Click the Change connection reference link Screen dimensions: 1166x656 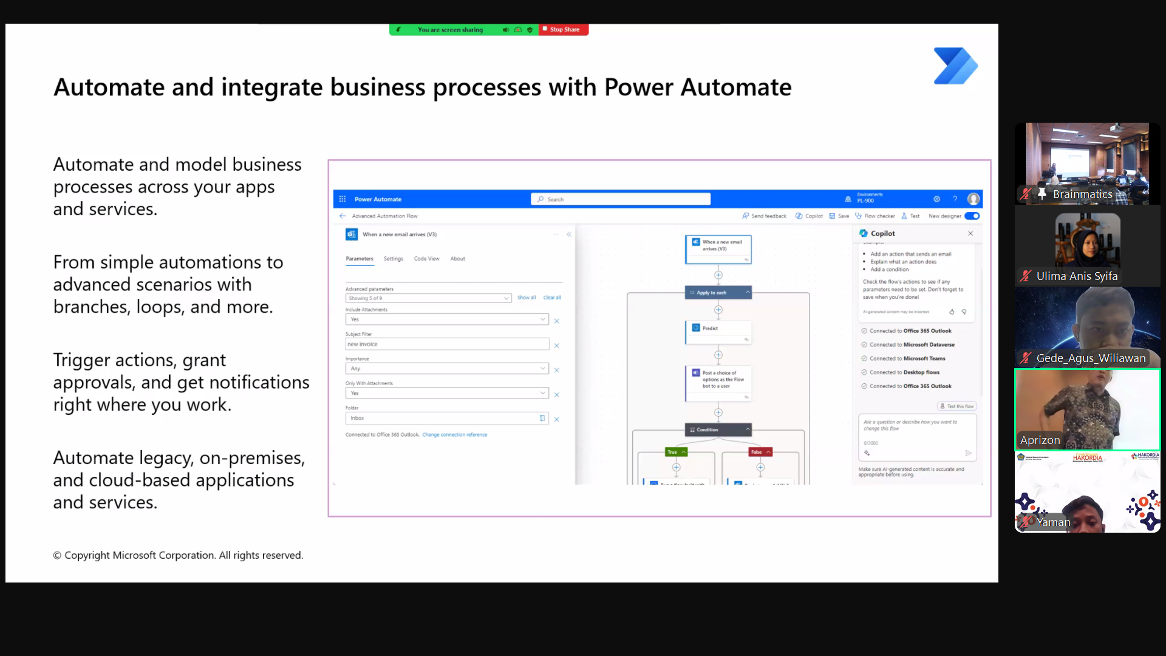click(454, 435)
